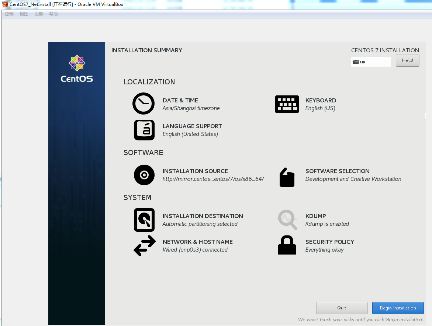Screen dimensions: 432x326
Task: Select the DATE & TIME label text
Action: tap(180, 100)
